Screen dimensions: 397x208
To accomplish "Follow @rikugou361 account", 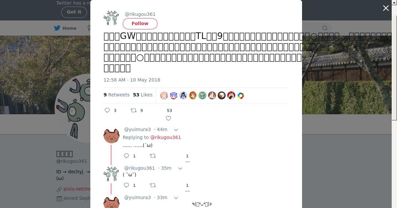I will pos(140,23).
